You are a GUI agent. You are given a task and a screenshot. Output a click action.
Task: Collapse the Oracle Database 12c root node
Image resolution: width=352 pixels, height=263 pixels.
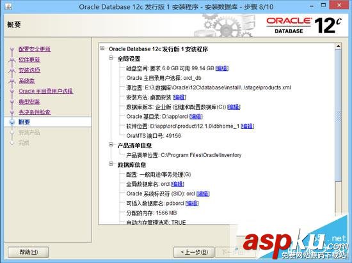click(102, 48)
